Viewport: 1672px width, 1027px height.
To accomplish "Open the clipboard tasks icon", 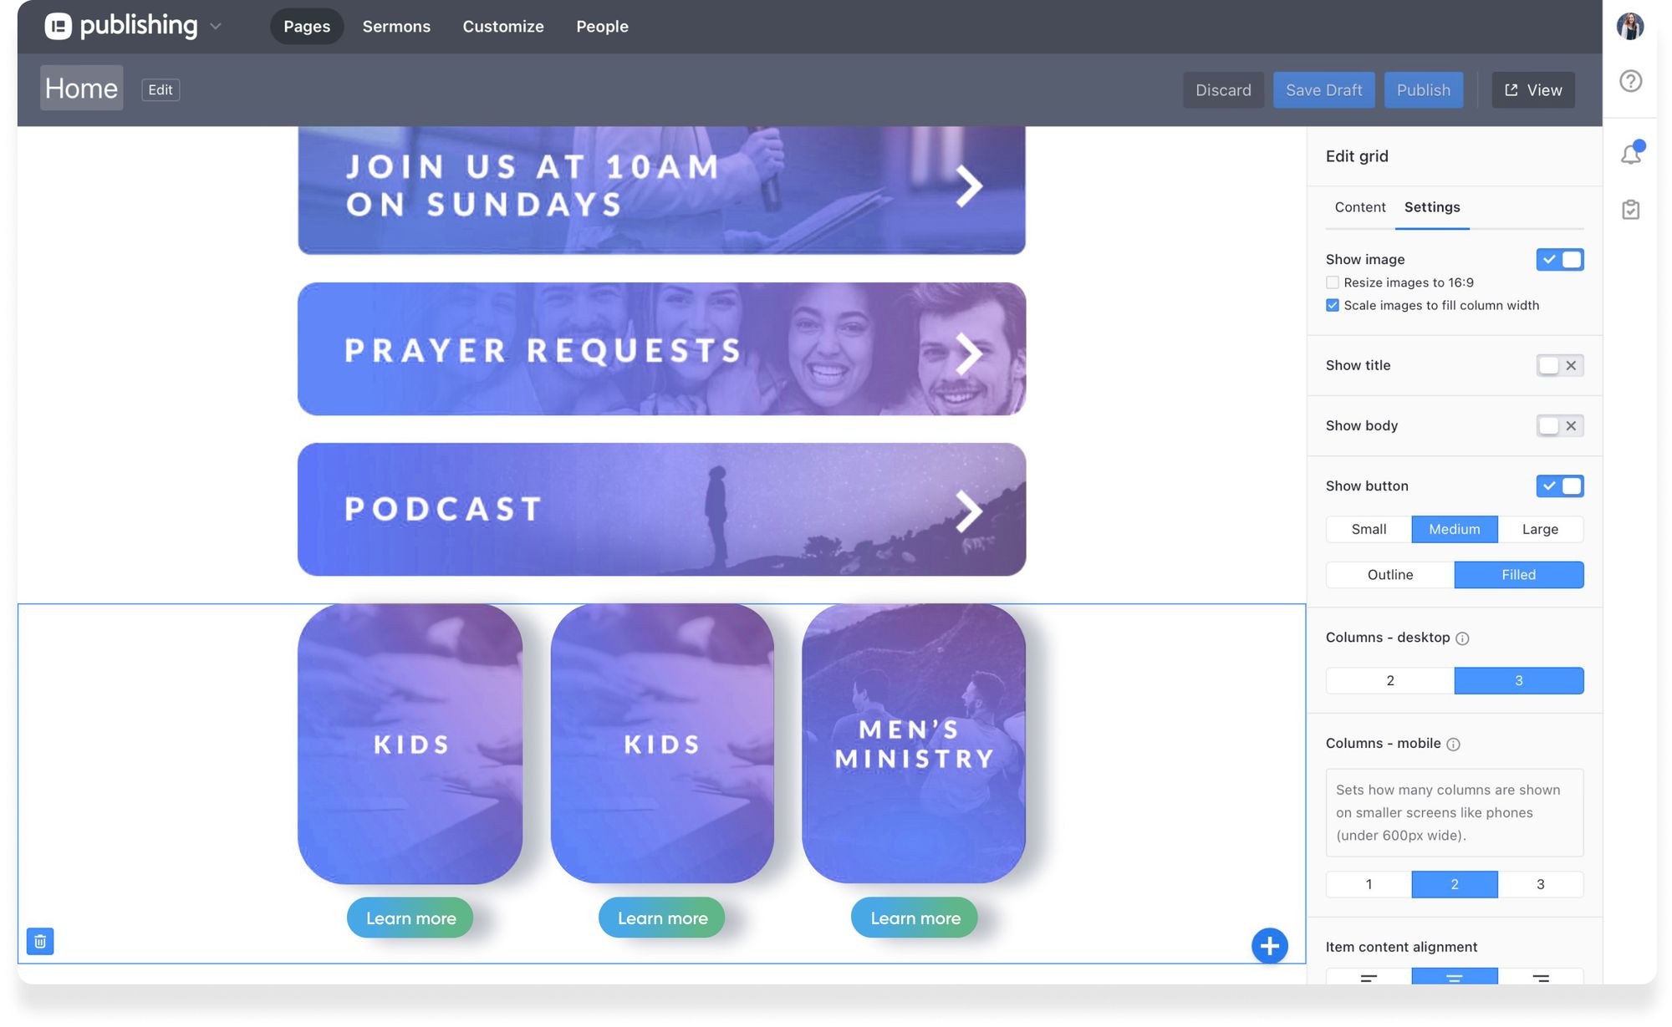I will pyautogui.click(x=1630, y=210).
